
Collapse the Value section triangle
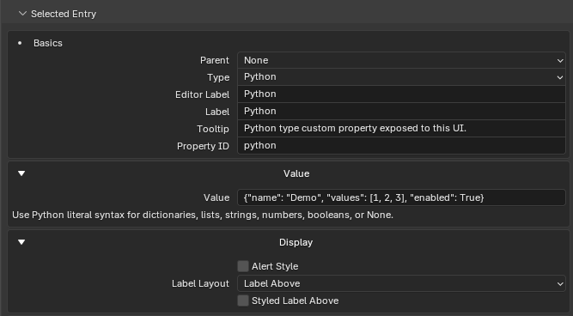[x=21, y=173]
